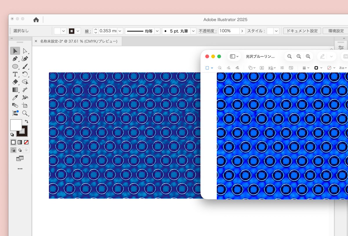Open line style dropdown in Preview
The image size is (348, 236).
pos(306,68)
